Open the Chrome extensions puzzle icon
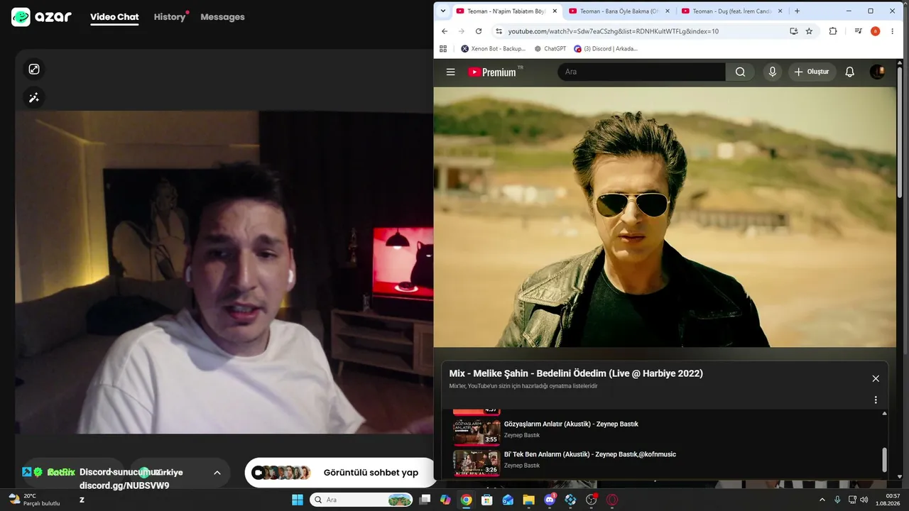 tap(833, 31)
